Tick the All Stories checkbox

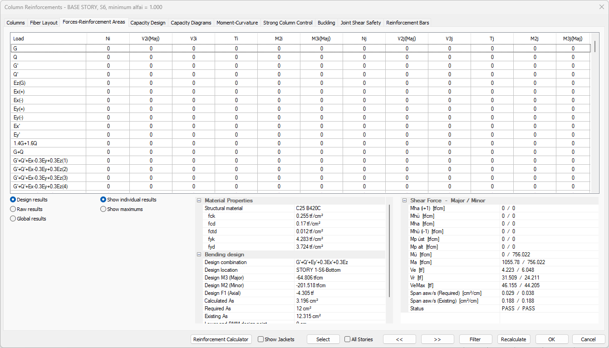click(x=348, y=339)
